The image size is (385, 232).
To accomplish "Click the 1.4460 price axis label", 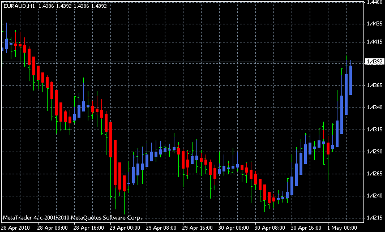I will tap(374, 3).
